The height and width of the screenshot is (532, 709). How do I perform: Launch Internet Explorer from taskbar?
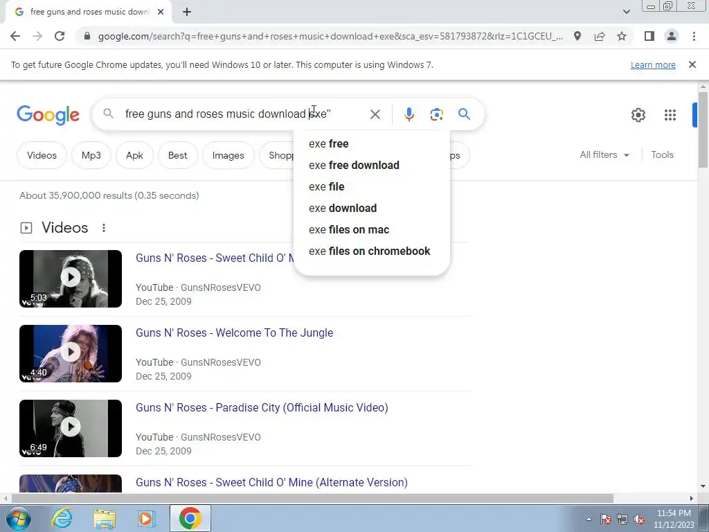62,518
